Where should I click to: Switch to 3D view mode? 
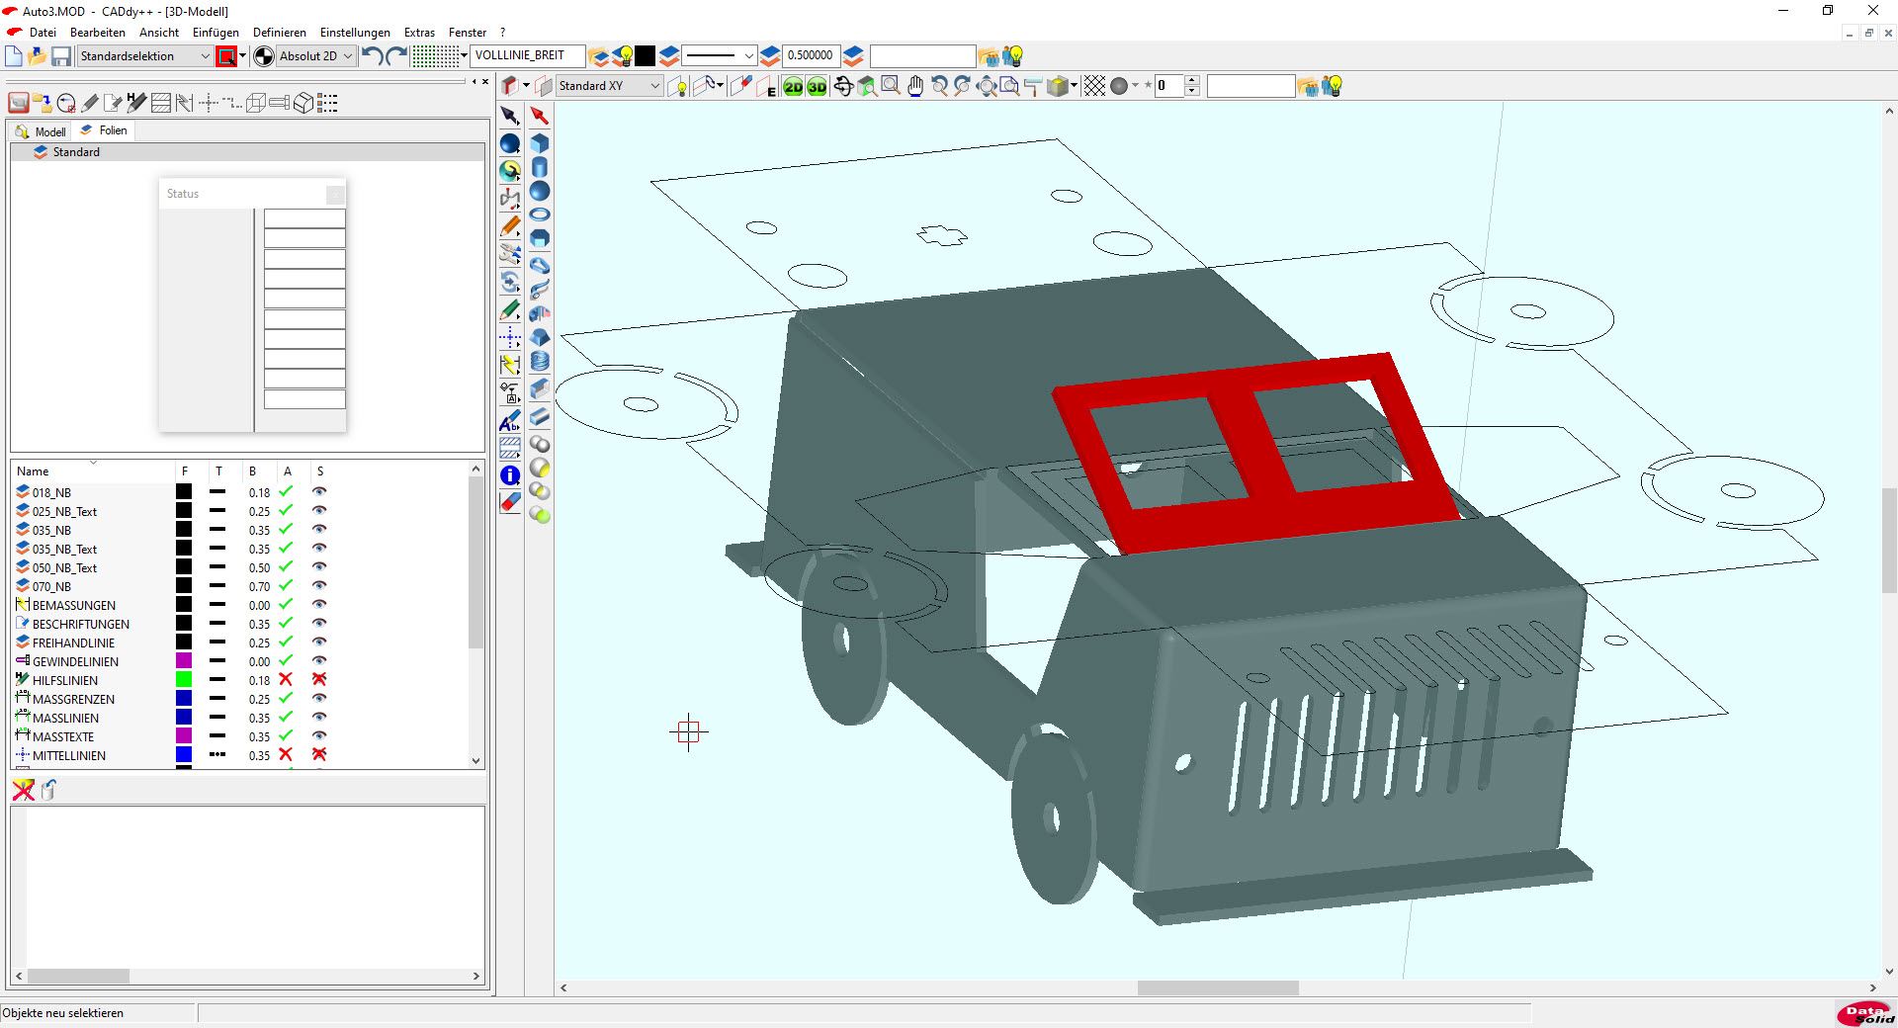pyautogui.click(x=817, y=87)
